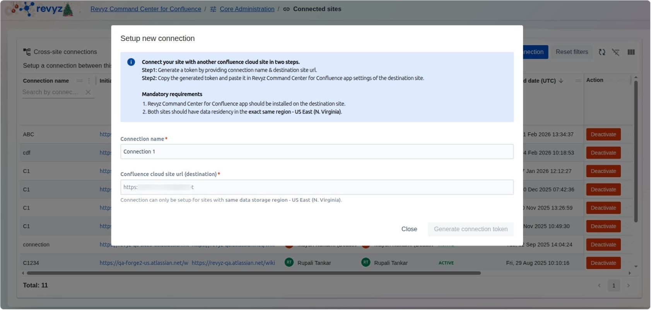
Task: Click the Connection name column filter icon
Action: tap(80, 81)
